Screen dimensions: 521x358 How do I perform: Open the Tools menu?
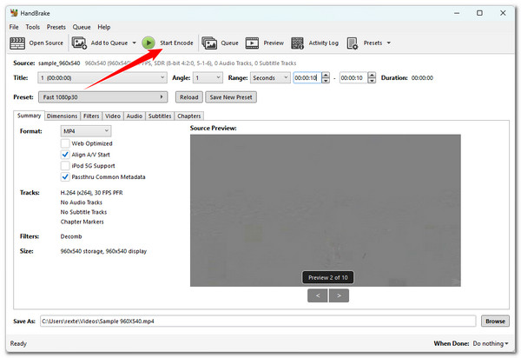tap(33, 27)
